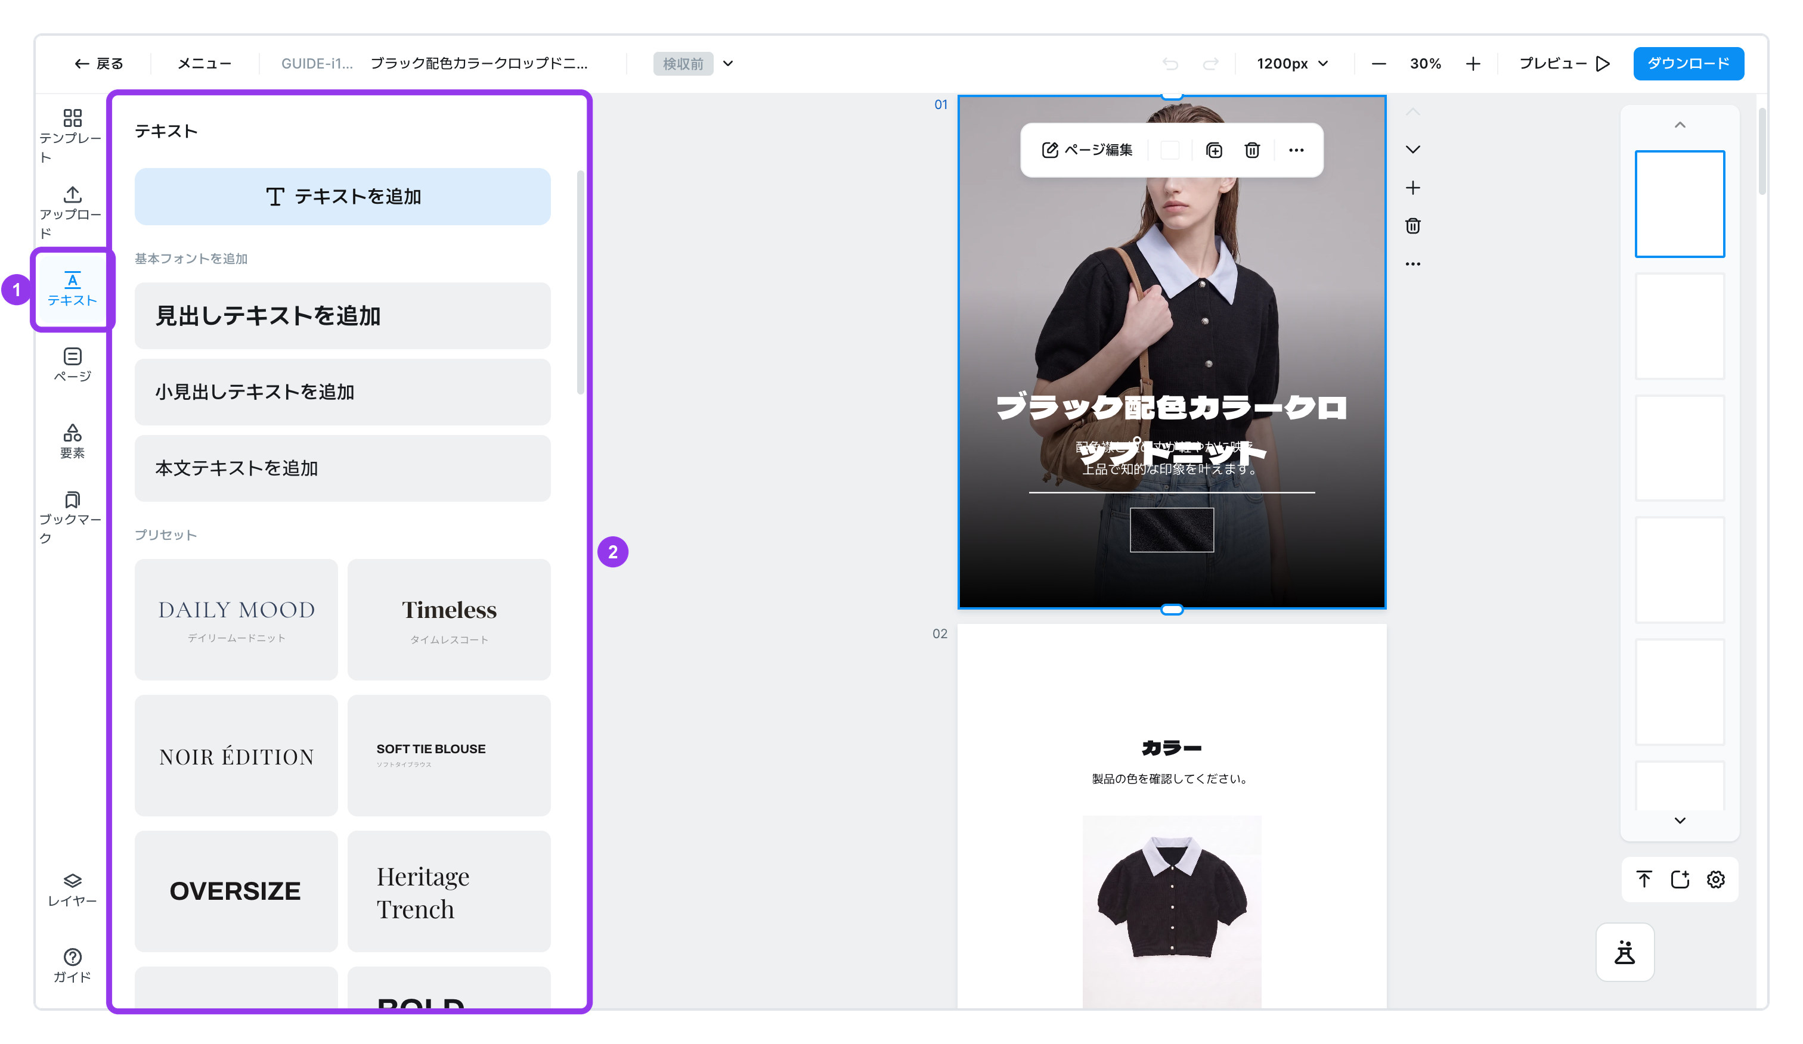The image size is (1803, 1044).
Task: Select the テキスト text sidebar tab
Action: pyautogui.click(x=72, y=289)
